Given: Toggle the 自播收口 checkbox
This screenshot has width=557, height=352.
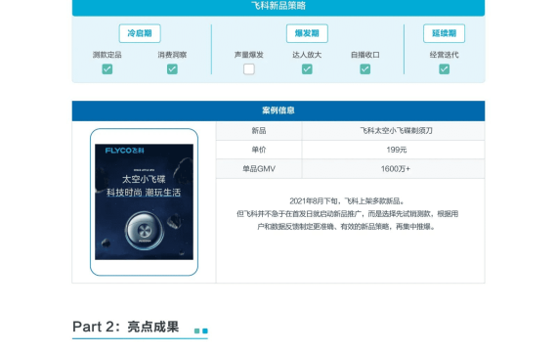Looking at the screenshot, I should point(364,69).
